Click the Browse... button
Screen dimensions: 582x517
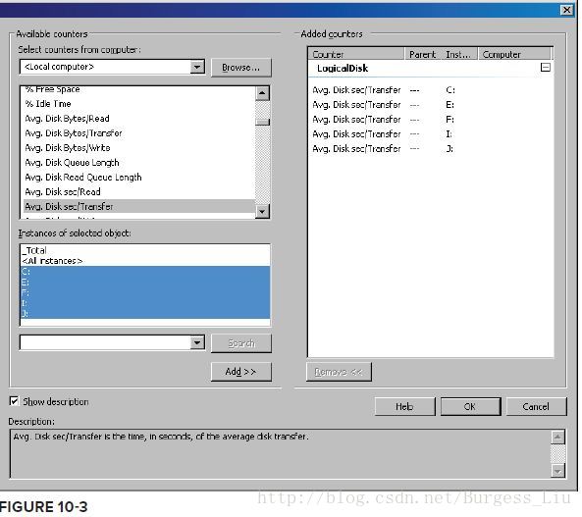[240, 68]
